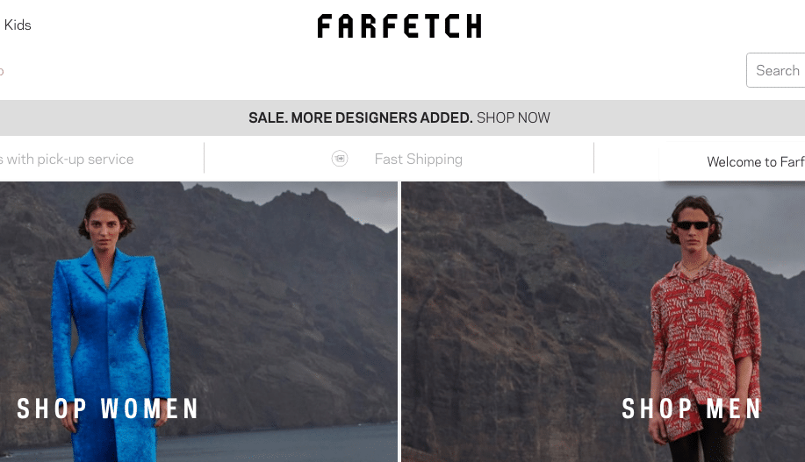Click the Welcome to Farfetch popup
This screenshot has height=462, width=805.
point(732,161)
